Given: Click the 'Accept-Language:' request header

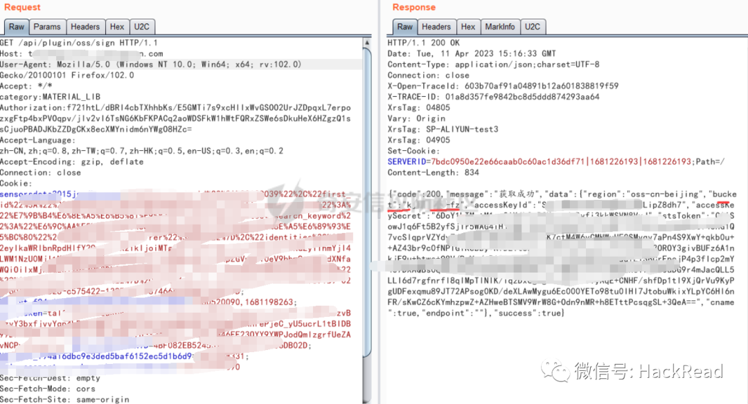Looking at the screenshot, I should [37, 140].
